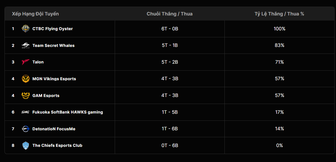Select the Talon team name text
336x162 pixels.
coord(38,62)
